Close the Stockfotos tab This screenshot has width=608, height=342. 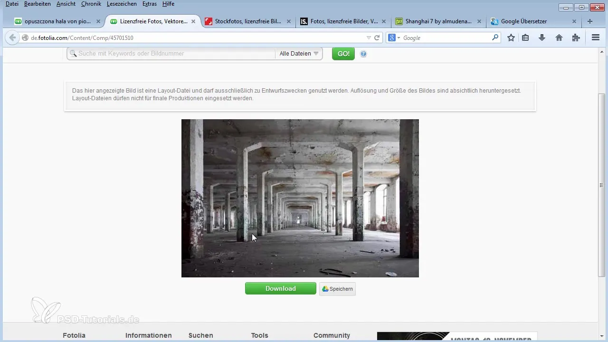coord(289,21)
